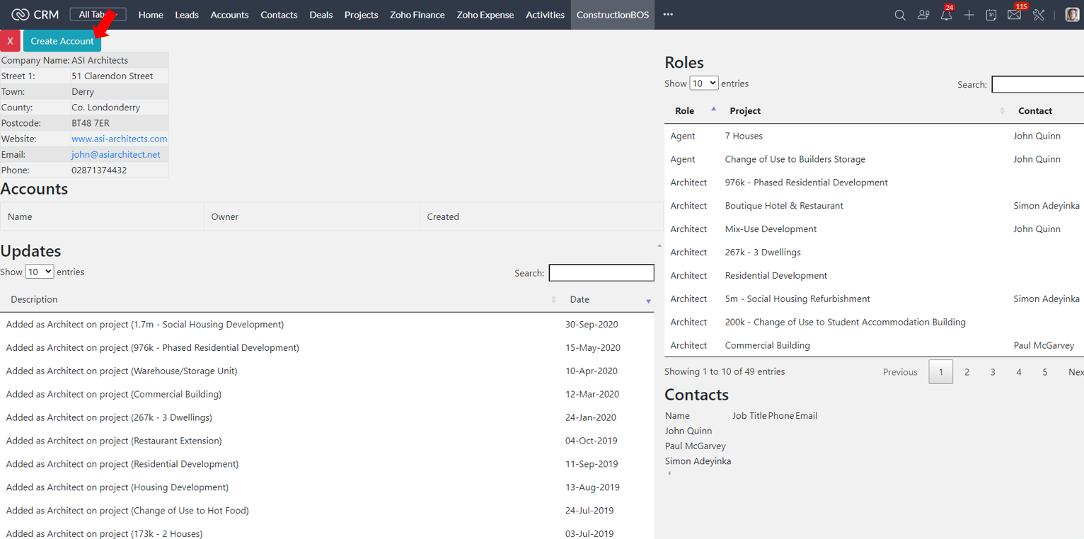Image resolution: width=1084 pixels, height=539 pixels.
Task: Open the notifications bell with 24 badge
Action: click(x=946, y=14)
